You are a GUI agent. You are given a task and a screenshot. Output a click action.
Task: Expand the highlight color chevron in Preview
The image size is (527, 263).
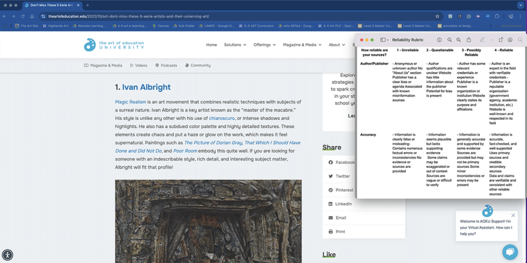pos(491,40)
